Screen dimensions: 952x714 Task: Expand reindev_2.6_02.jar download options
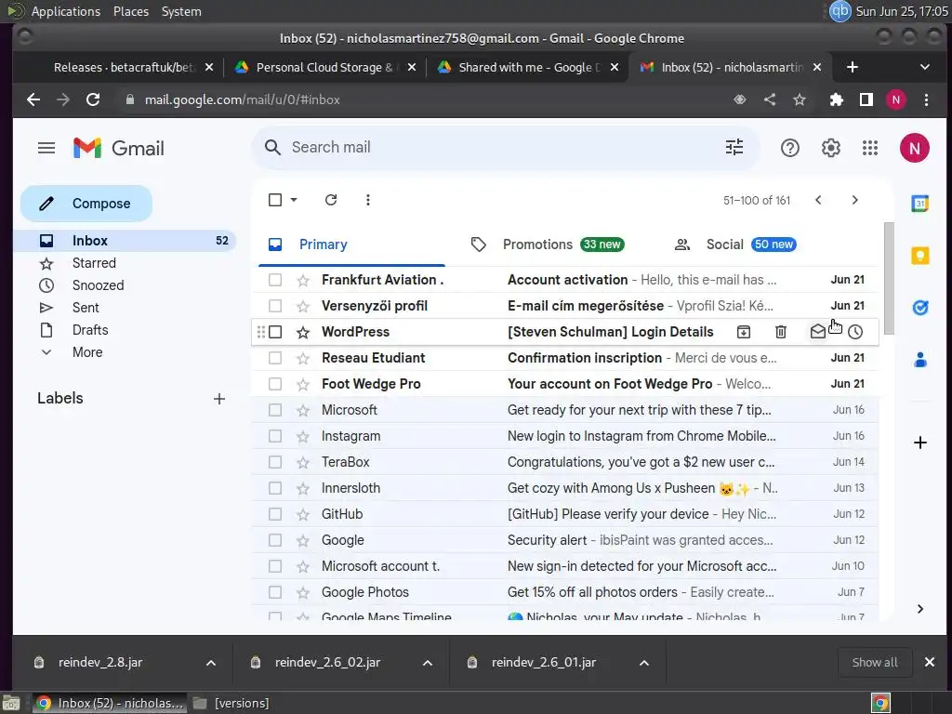coord(428,663)
